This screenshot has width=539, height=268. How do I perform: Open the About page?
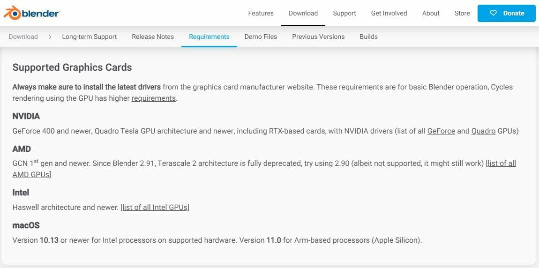[431, 13]
